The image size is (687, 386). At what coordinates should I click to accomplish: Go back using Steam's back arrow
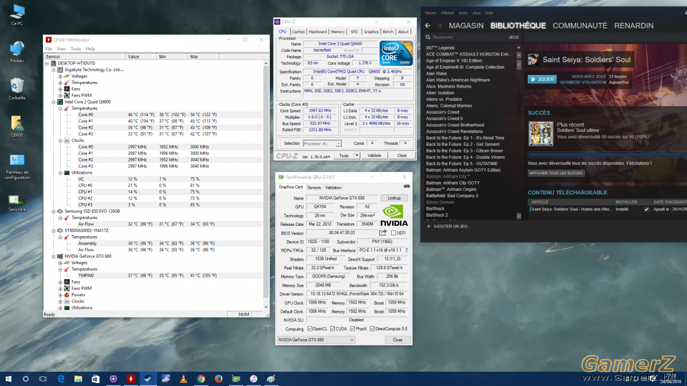coord(428,26)
